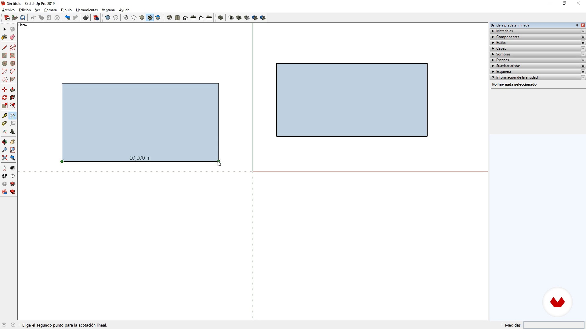This screenshot has height=329, width=586.
Task: Click the Medidas input box
Action: (x=554, y=325)
